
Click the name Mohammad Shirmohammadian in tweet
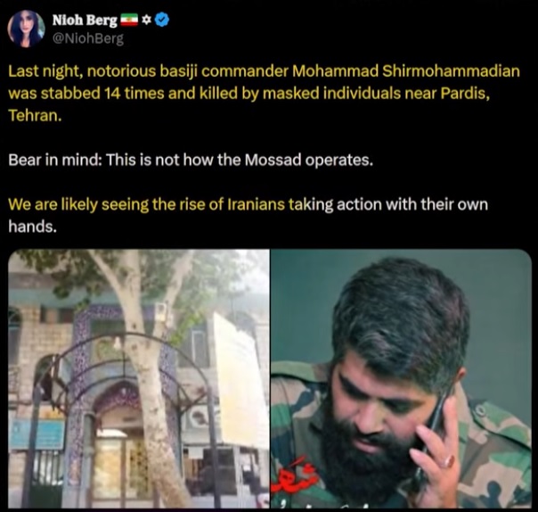[x=406, y=71]
